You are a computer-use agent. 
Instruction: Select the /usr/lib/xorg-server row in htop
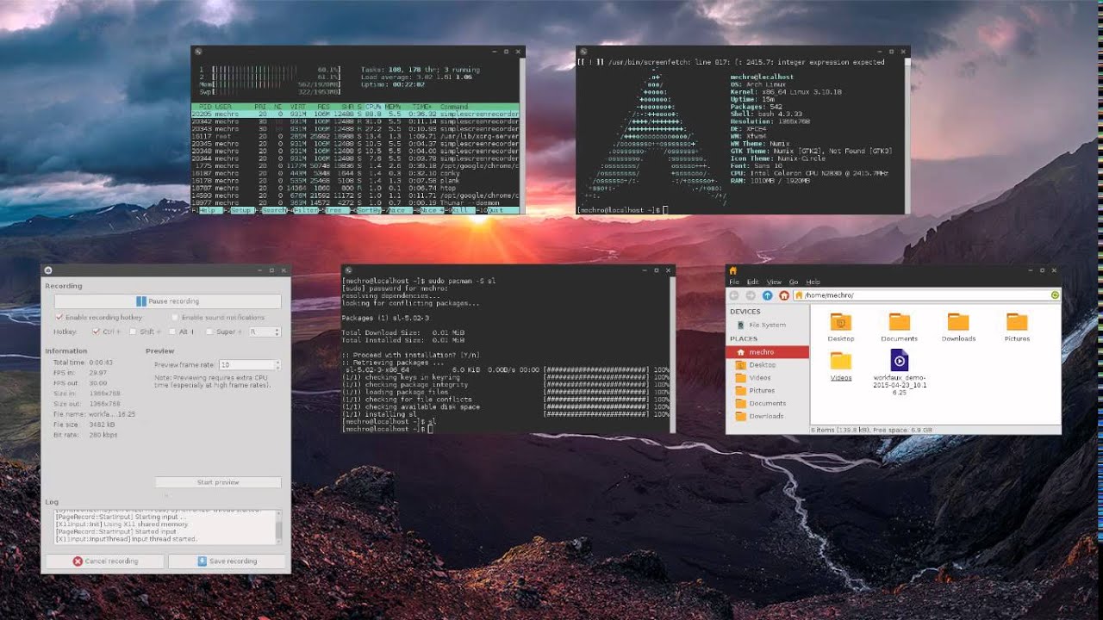click(356, 136)
